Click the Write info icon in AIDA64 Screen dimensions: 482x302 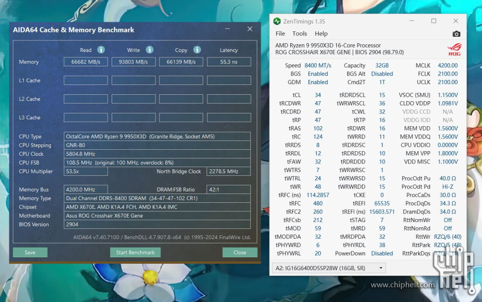pyautogui.click(x=150, y=50)
